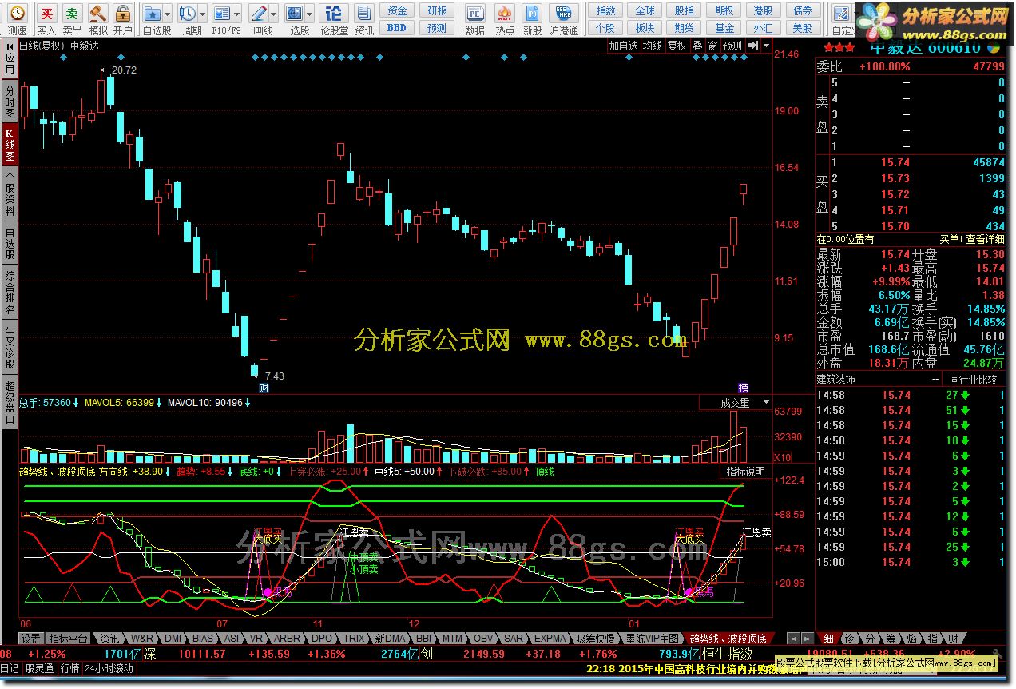Toggle 叠 overlay chart button
The image size is (1016, 689).
point(697,46)
